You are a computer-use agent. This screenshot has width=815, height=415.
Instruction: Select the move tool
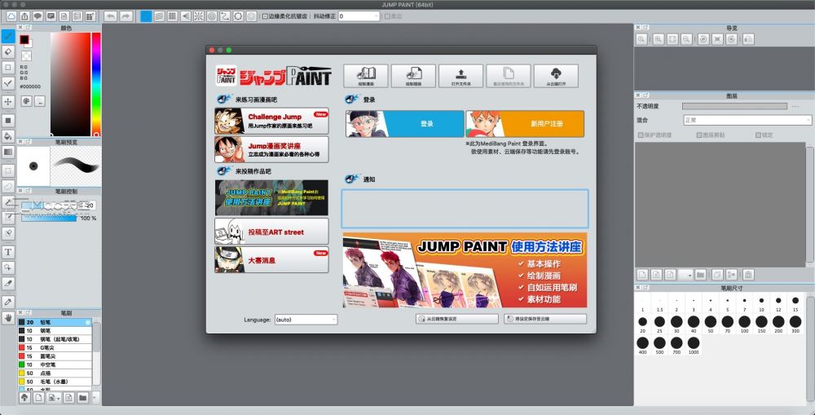point(8,101)
